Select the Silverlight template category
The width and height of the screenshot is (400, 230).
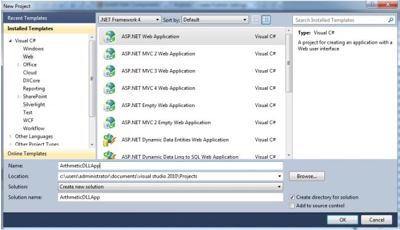coord(34,105)
